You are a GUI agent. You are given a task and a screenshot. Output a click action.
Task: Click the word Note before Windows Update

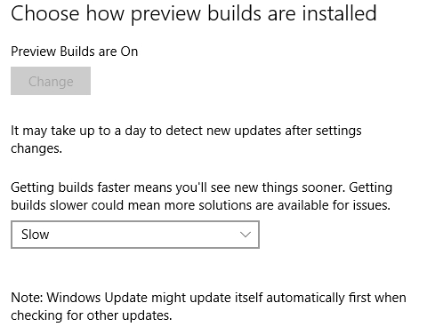pyautogui.click(x=28, y=298)
